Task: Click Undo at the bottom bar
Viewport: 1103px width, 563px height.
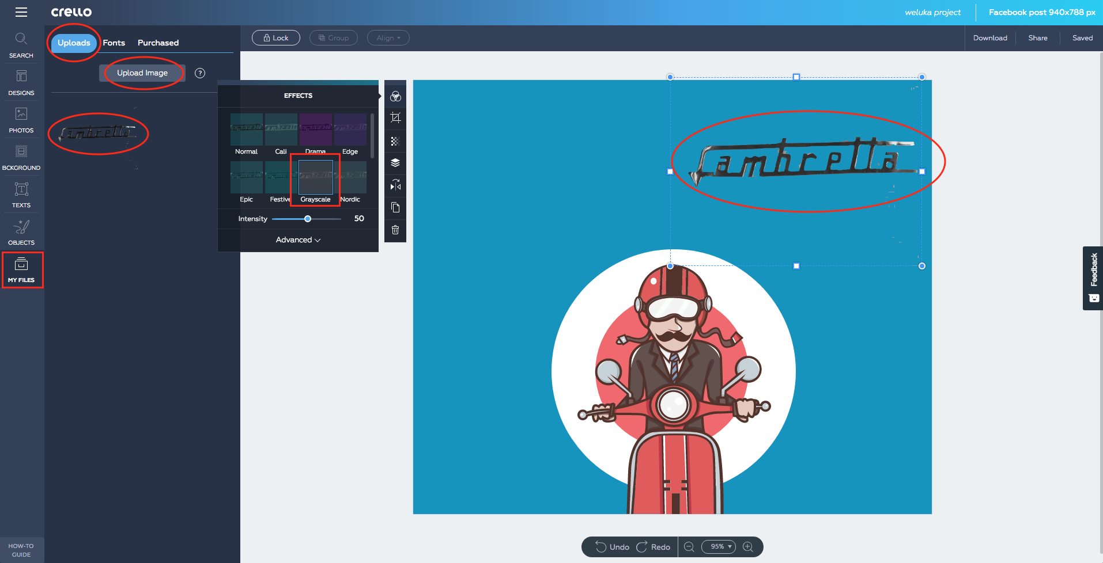Action: coord(613,547)
